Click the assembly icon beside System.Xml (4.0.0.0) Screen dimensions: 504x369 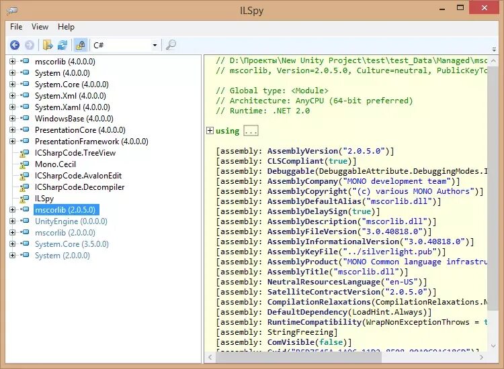pyautogui.click(x=25, y=95)
